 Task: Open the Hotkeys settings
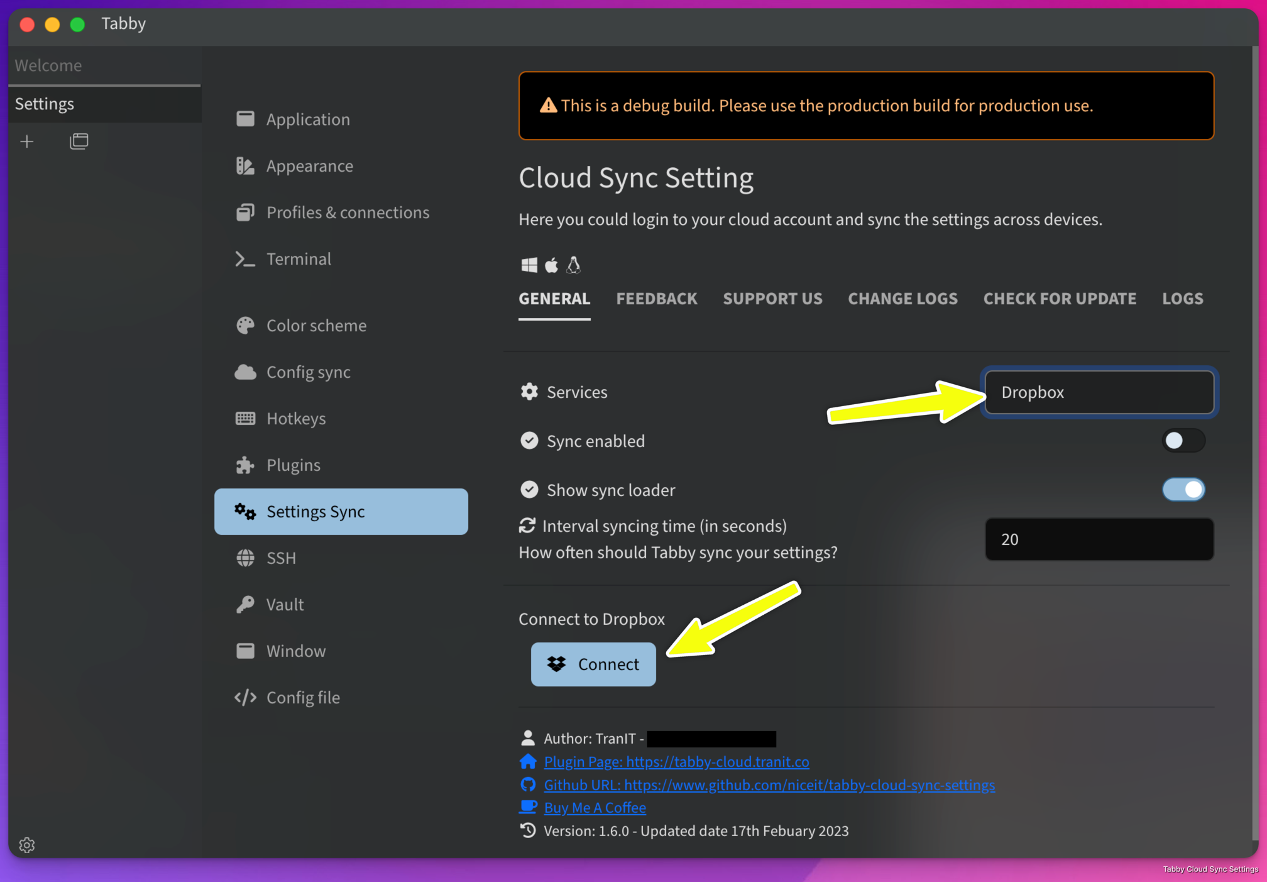click(x=341, y=418)
